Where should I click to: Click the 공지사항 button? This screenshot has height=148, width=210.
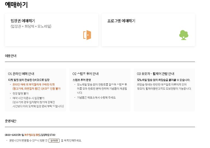click(54, 141)
